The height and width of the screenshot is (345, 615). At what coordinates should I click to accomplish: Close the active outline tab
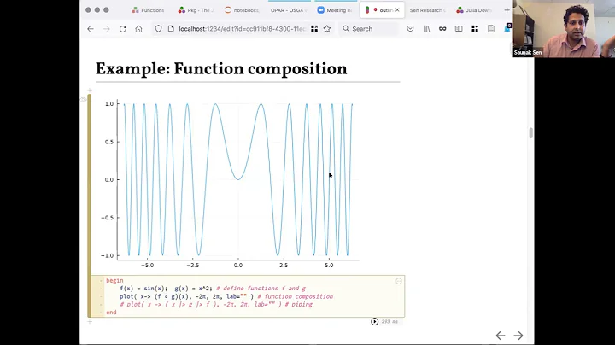coord(397,10)
